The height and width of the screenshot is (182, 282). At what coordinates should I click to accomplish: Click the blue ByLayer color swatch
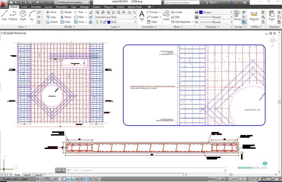201,12
